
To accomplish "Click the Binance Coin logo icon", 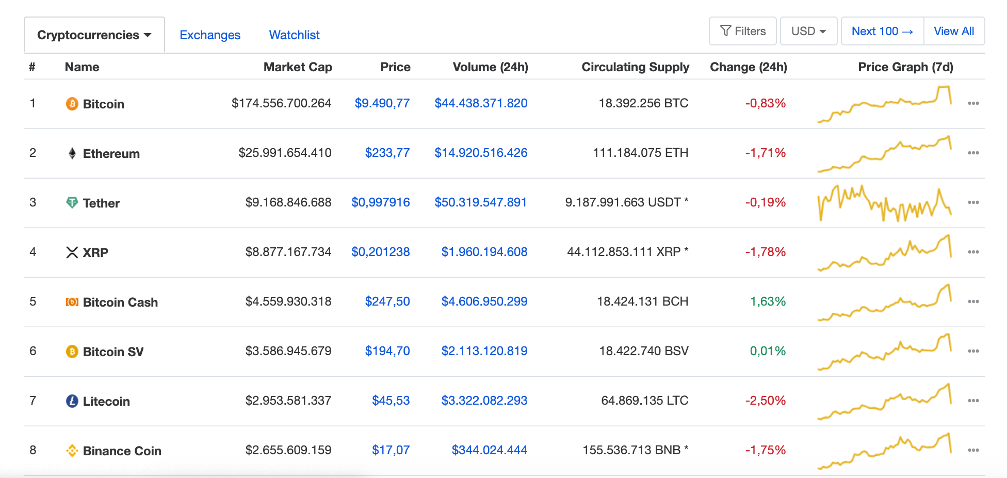I will pos(72,451).
